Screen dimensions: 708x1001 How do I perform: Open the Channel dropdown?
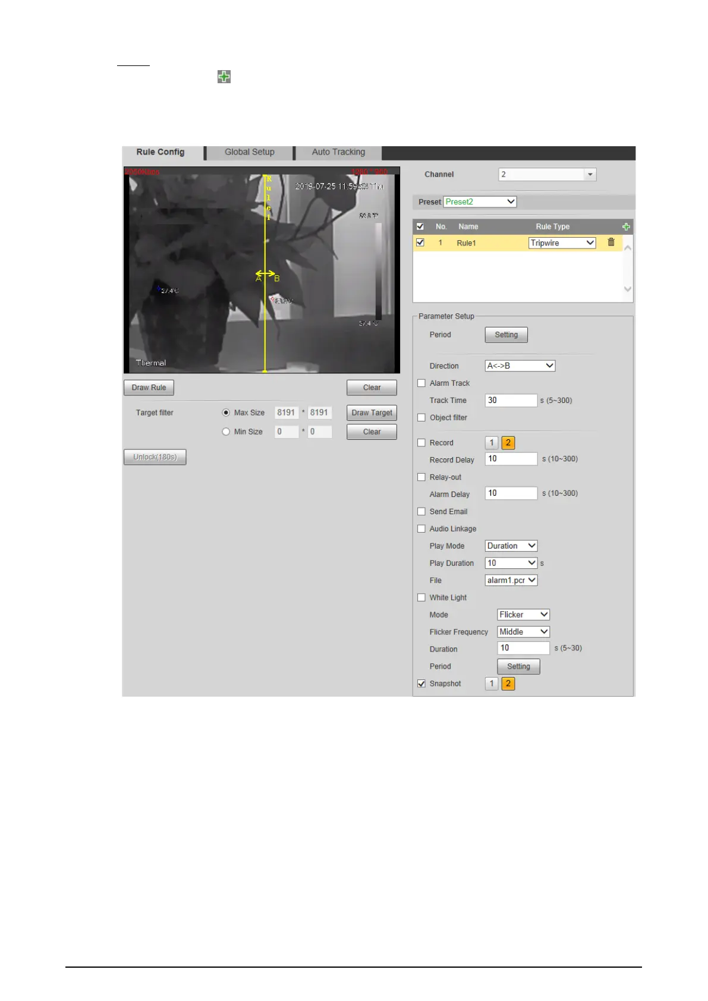click(x=547, y=174)
